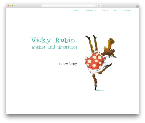Viewport: 145px width, 123px height.
Task: Select the BIO navigation link
Action: pos(115,10)
